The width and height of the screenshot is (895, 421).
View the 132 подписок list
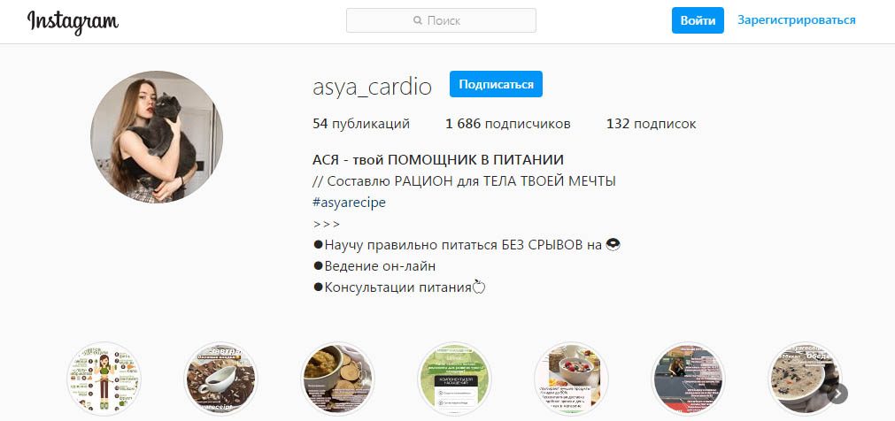coord(652,124)
